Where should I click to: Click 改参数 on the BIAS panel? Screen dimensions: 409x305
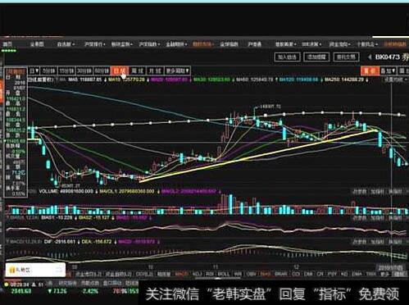359,218
